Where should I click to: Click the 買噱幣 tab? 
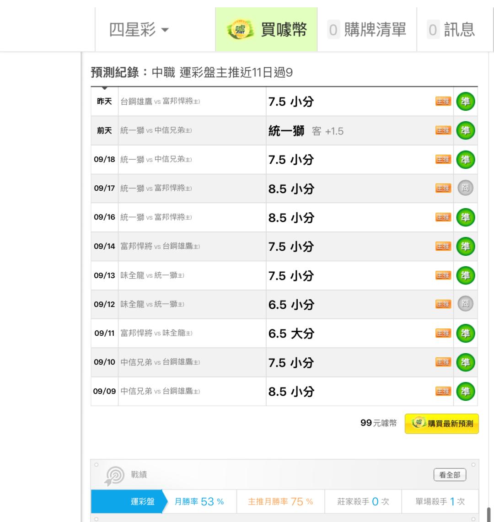[266, 29]
